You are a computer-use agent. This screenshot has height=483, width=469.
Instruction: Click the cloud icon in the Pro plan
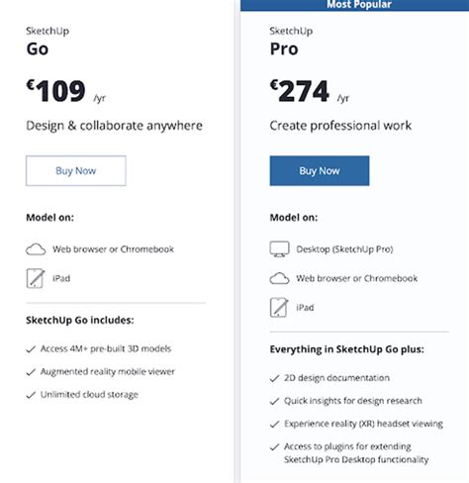(279, 278)
